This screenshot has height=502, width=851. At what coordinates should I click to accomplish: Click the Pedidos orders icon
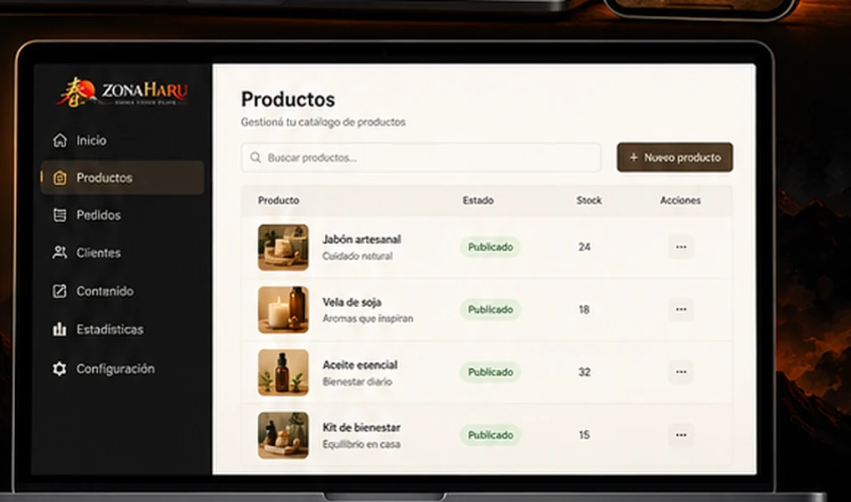[59, 215]
